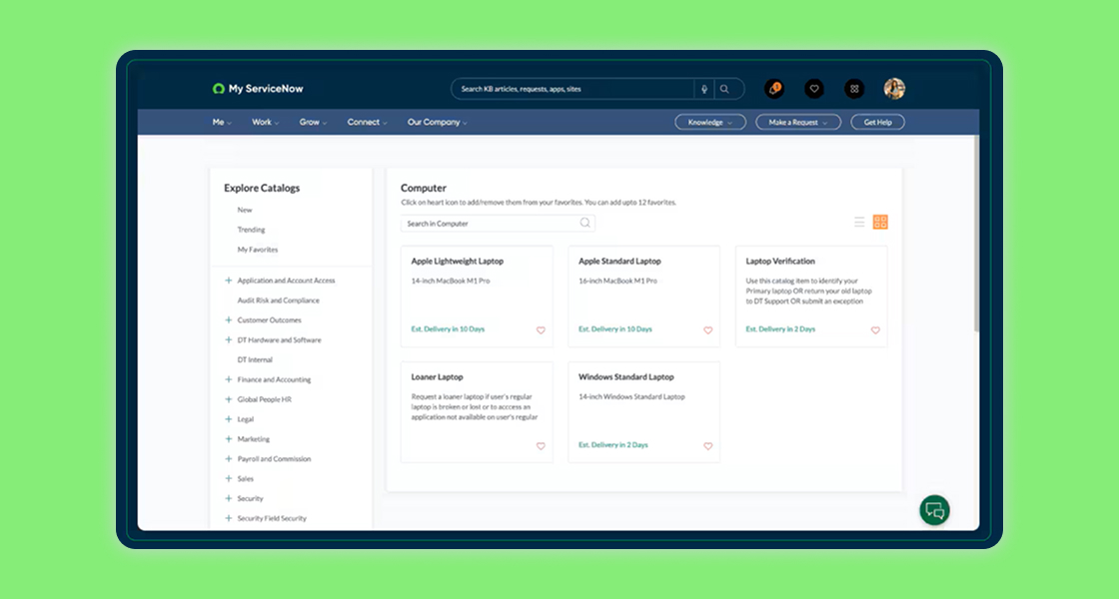Image resolution: width=1119 pixels, height=599 pixels.
Task: Select Trending in Explore Catalogs
Action: (x=251, y=230)
